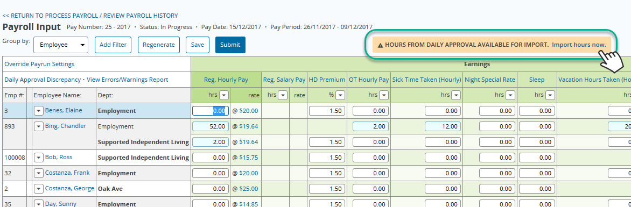Click Supported Independent Living 2.00 hours field
The height and width of the screenshot is (207, 631).
pos(211,142)
